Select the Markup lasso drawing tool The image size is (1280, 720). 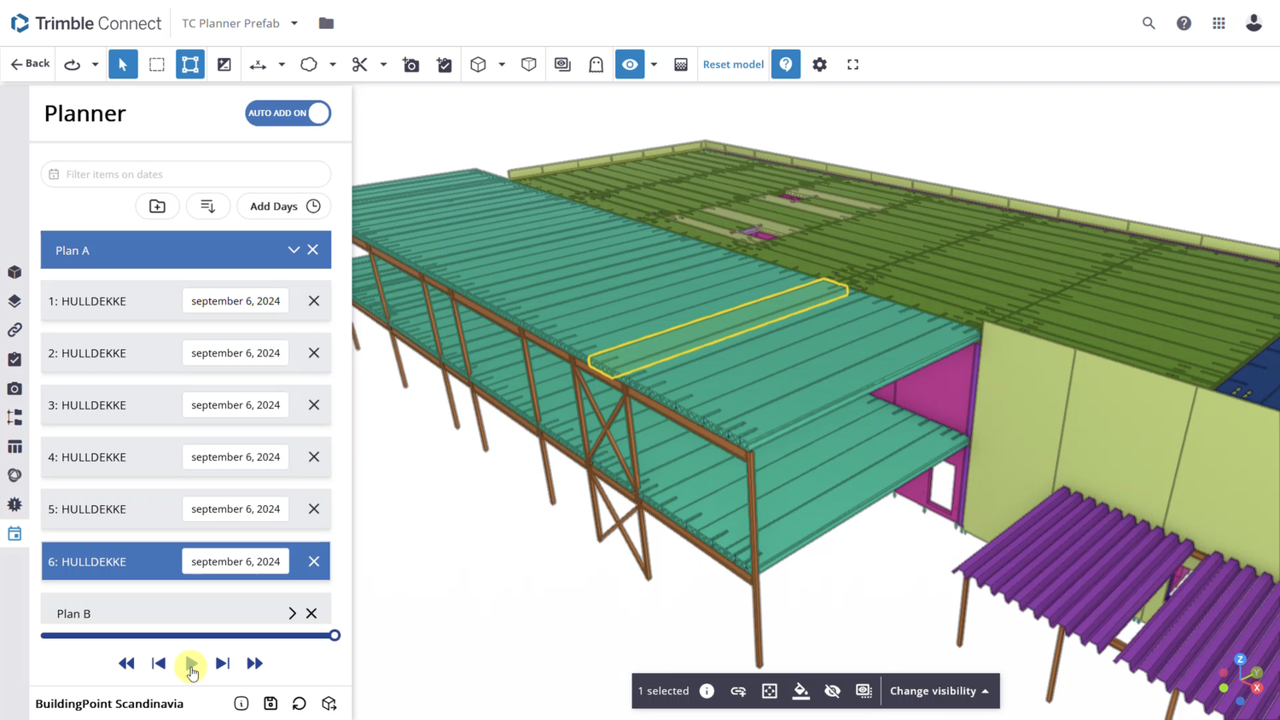[308, 64]
